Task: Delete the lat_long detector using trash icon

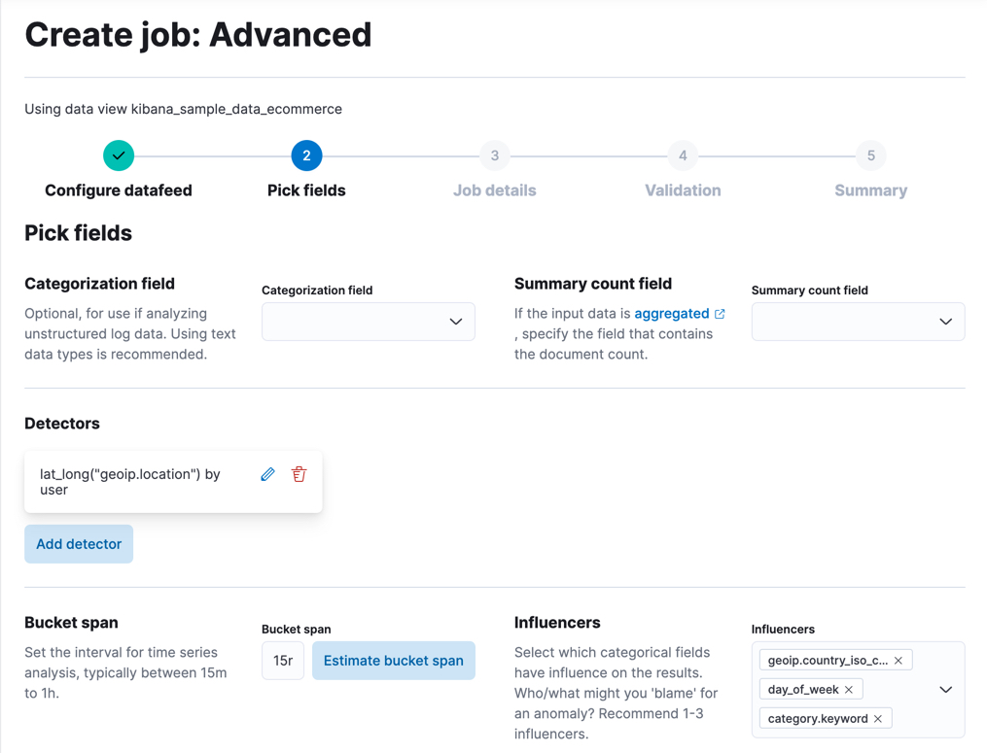Action: [298, 474]
